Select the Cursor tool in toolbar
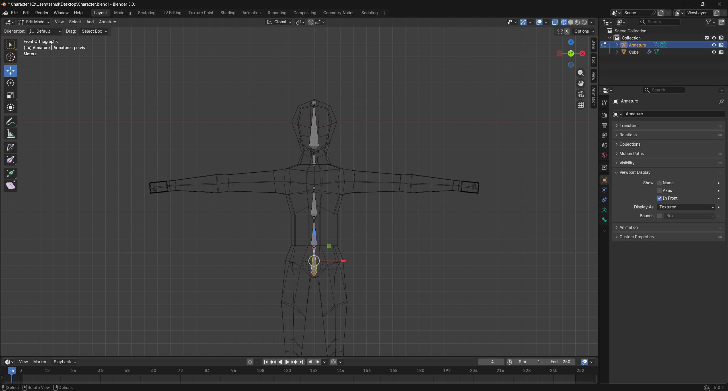 pyautogui.click(x=11, y=57)
